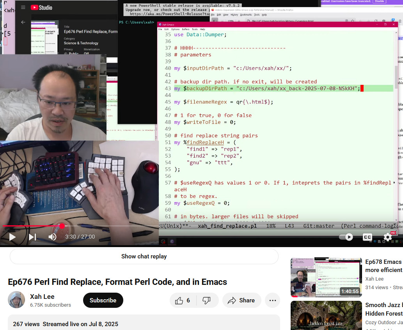
Task: Click the 3:30 / 27:00 time display
Action: pyautogui.click(x=80, y=237)
